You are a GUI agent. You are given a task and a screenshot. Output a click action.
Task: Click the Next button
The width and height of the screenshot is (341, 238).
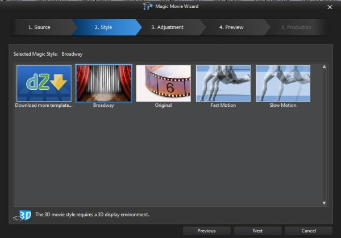point(257,231)
